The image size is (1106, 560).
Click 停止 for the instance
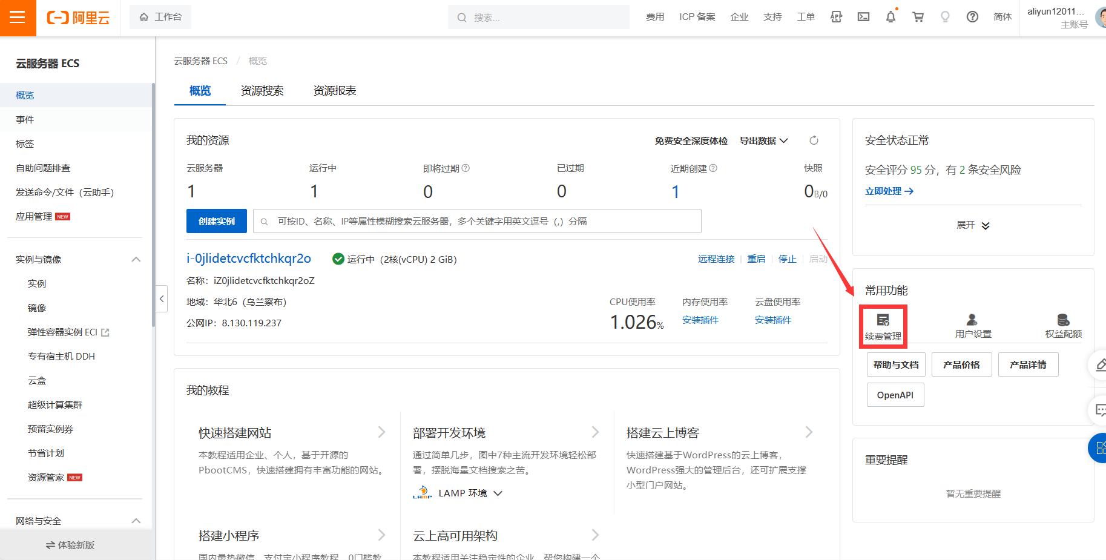[x=787, y=259]
